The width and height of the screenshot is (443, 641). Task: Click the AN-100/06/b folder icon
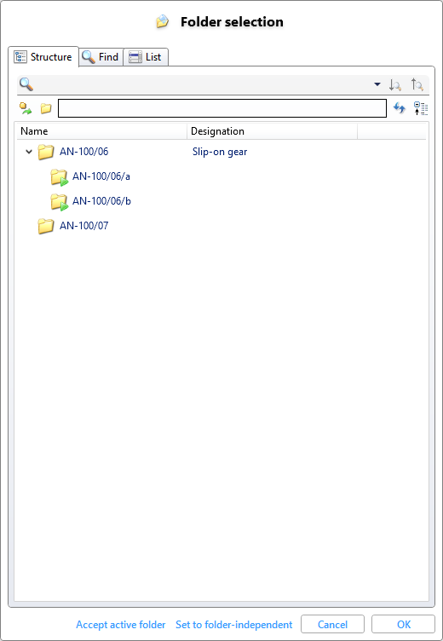pos(60,201)
